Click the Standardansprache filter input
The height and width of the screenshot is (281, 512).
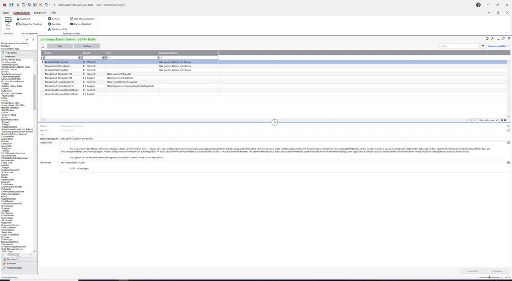188,57
